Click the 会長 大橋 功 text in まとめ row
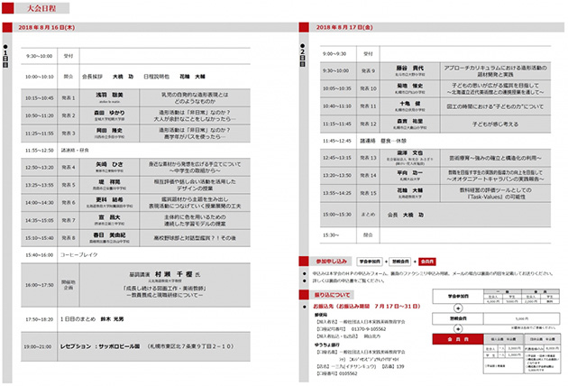 tap(406, 215)
